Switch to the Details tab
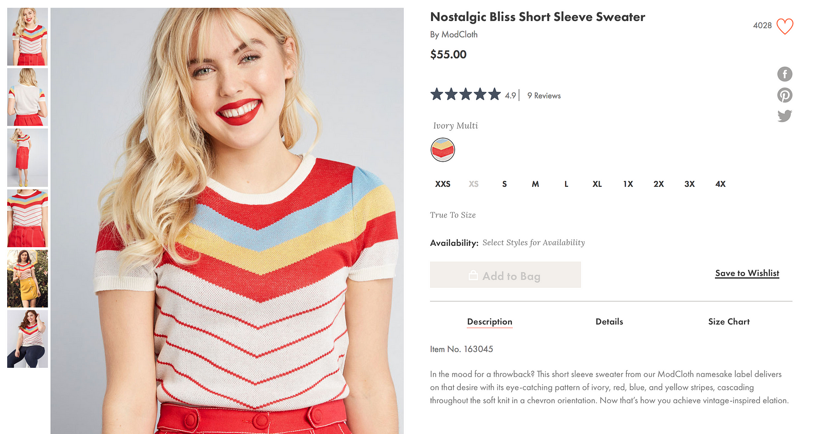The width and height of the screenshot is (822, 434). (609, 322)
